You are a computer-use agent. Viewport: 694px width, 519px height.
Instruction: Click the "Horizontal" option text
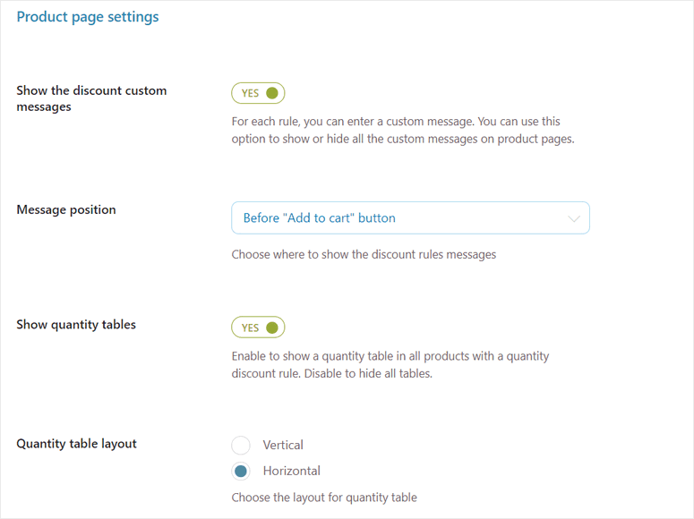[x=291, y=471]
